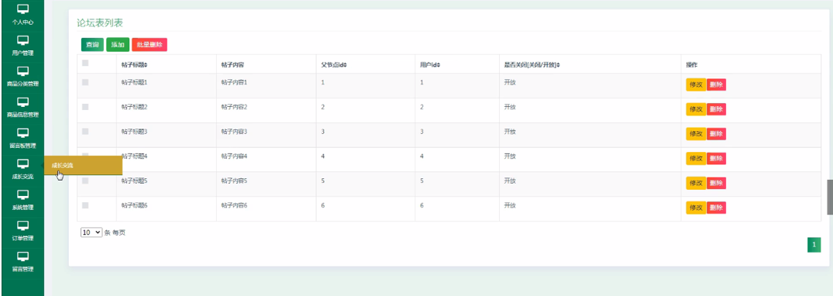
Task: Click the green 添加 button
Action: [118, 45]
